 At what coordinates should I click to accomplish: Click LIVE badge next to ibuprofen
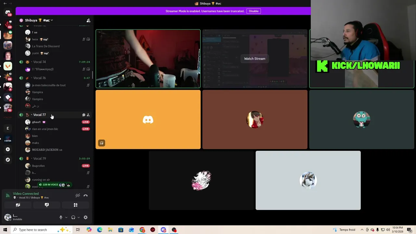pos(85,166)
